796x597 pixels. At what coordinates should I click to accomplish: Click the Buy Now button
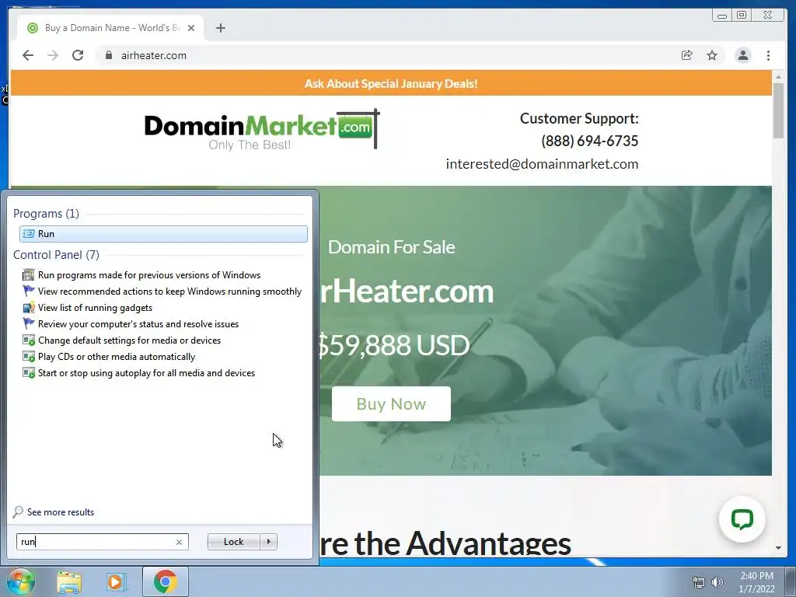click(x=391, y=403)
